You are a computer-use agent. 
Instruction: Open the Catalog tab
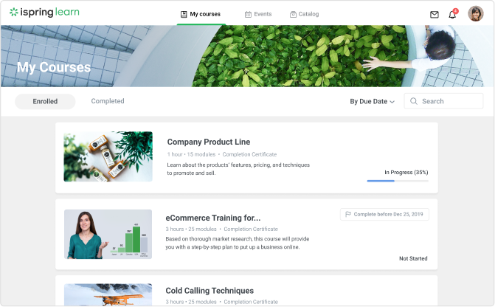pyautogui.click(x=305, y=14)
